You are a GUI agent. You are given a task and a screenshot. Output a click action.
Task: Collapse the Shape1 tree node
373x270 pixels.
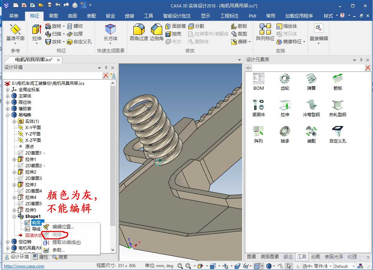click(x=14, y=216)
